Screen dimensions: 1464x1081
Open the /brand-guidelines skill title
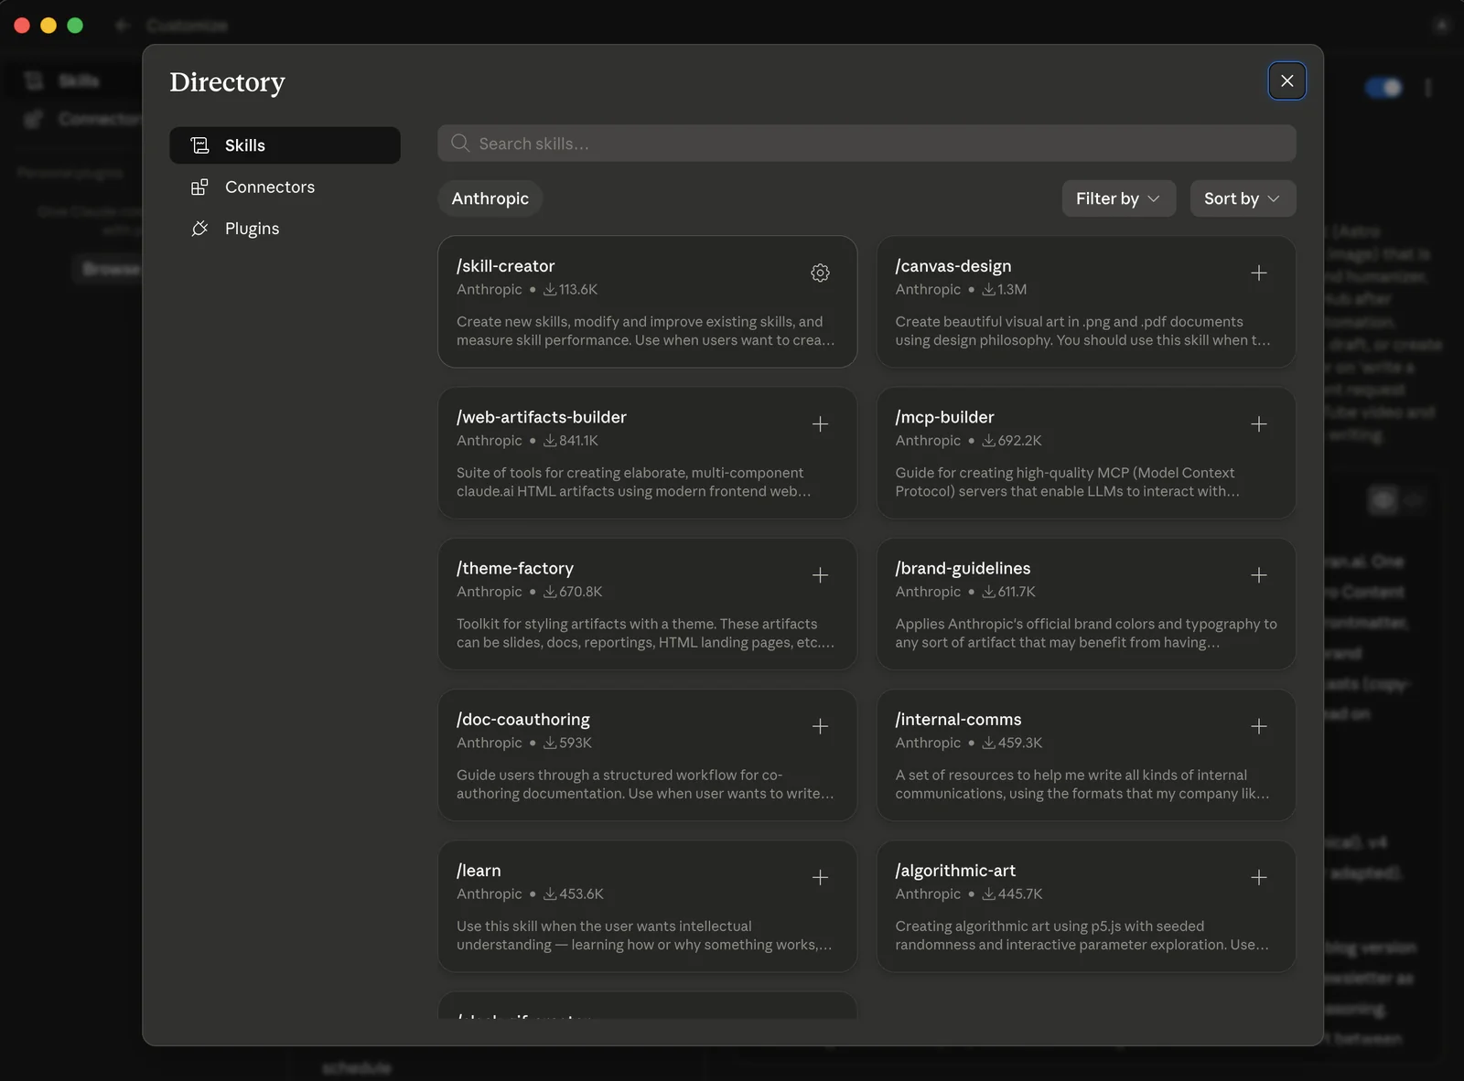pyautogui.click(x=963, y=568)
